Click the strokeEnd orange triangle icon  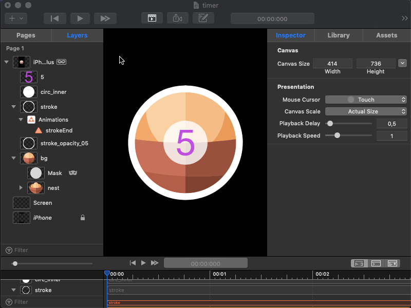(39, 130)
